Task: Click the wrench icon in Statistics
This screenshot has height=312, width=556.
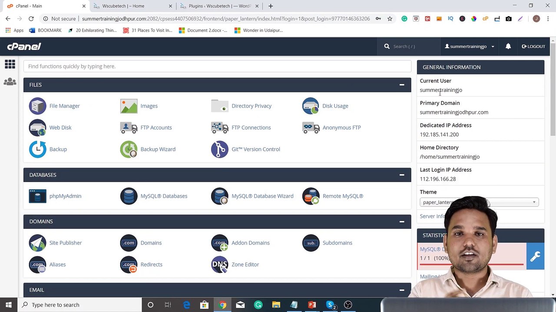Action: point(535,257)
